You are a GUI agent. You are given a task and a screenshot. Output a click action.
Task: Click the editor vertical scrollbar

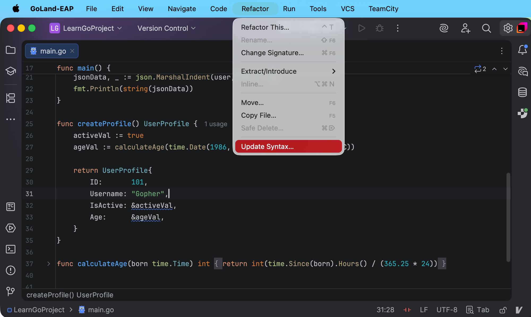[508, 217]
